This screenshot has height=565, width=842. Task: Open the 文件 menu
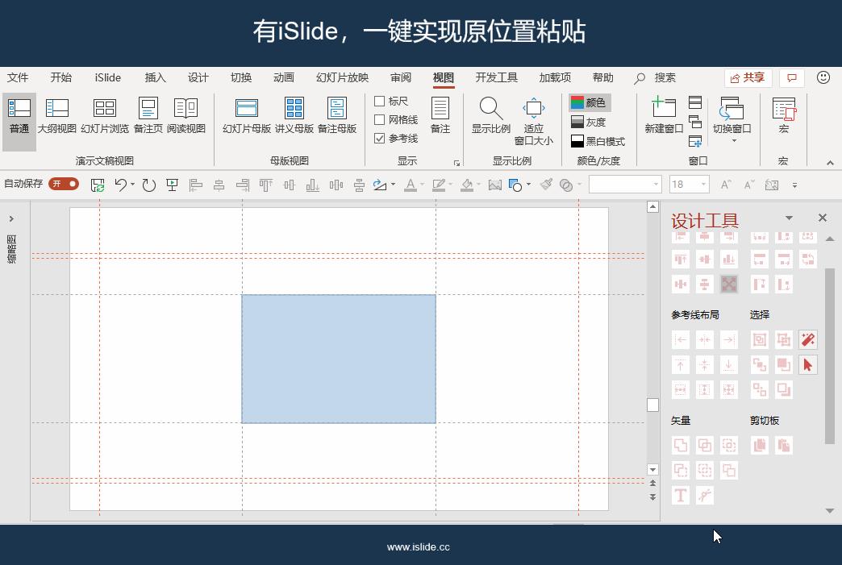pos(18,78)
